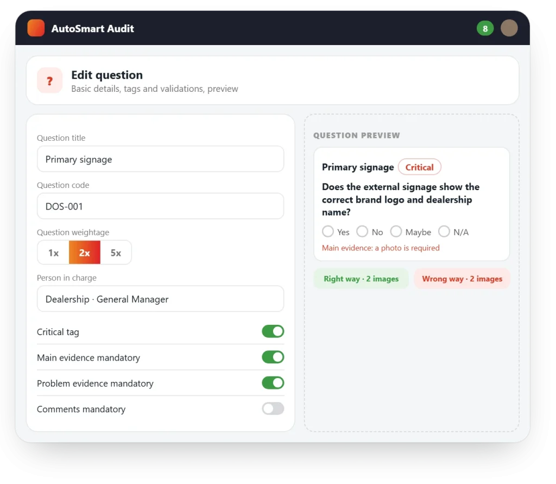Open the Person in charge dropdown
The image size is (556, 484).
(x=160, y=299)
